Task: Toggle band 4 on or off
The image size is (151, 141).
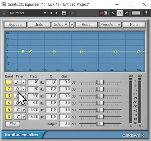Action: [9, 103]
